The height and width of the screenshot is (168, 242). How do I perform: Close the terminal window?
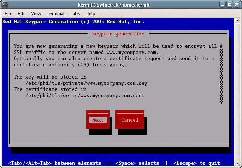point(237,4)
